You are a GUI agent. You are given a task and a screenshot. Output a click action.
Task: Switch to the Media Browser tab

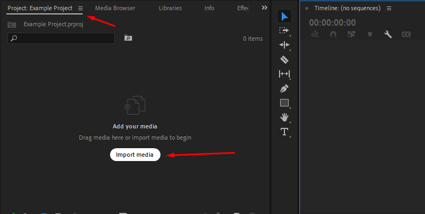point(115,9)
